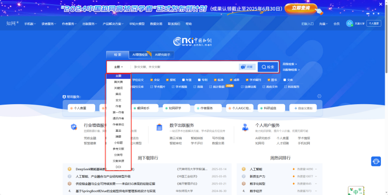The width and height of the screenshot is (388, 195).
Task: Expand the 读者服务 menu
Action: [x=49, y=24]
